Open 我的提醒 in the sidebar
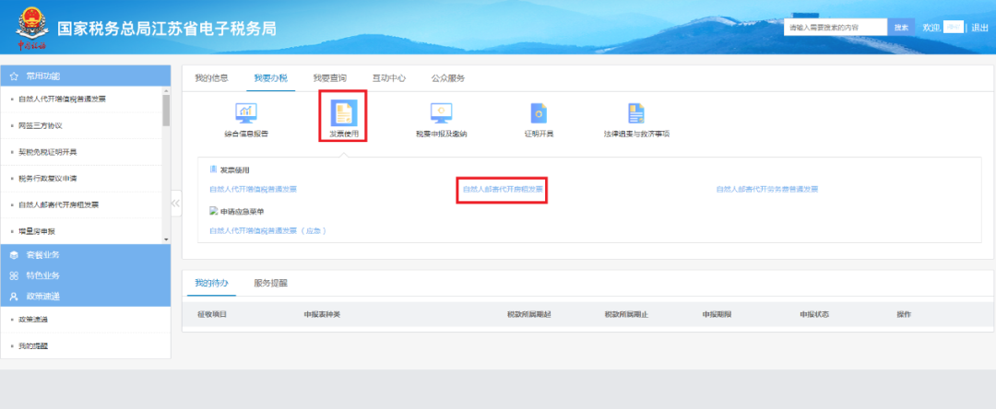The width and height of the screenshot is (996, 409). [33, 346]
